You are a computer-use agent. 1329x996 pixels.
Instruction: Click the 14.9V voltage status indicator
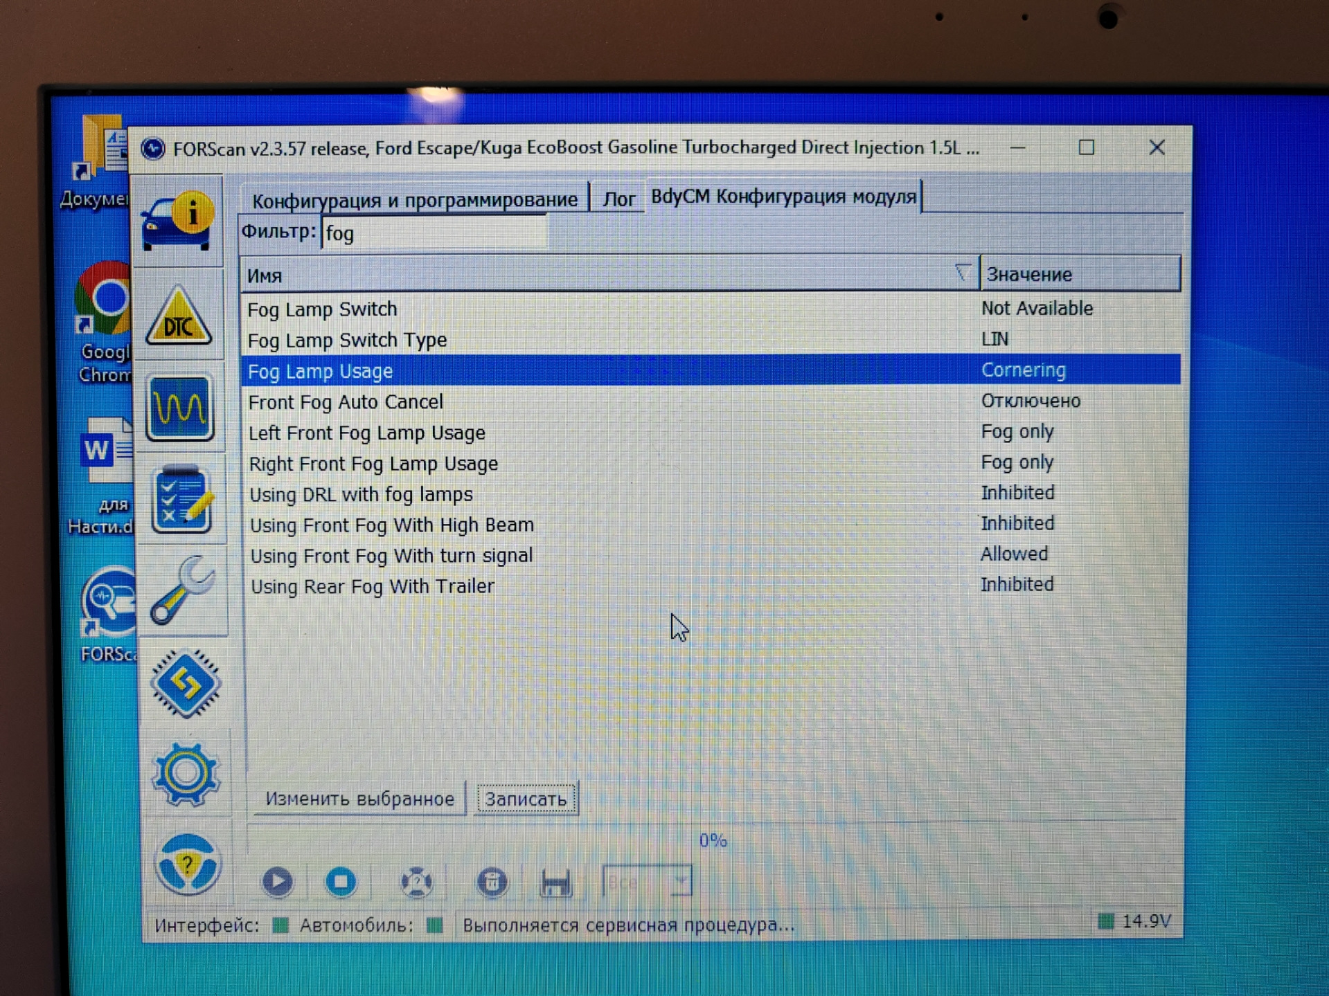[1136, 921]
